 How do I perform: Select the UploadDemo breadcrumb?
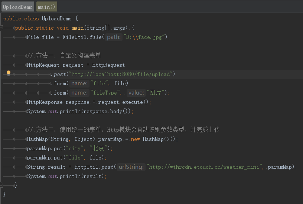coord(17,7)
